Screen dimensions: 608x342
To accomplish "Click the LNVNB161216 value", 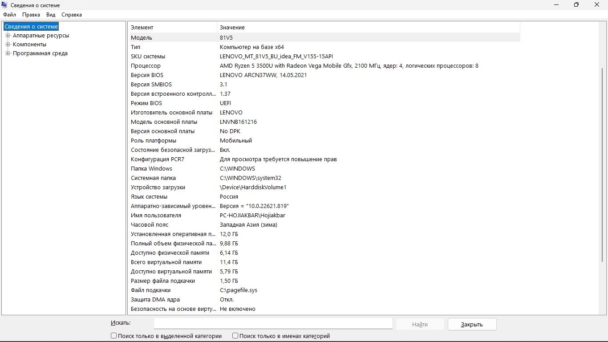I will [x=238, y=122].
